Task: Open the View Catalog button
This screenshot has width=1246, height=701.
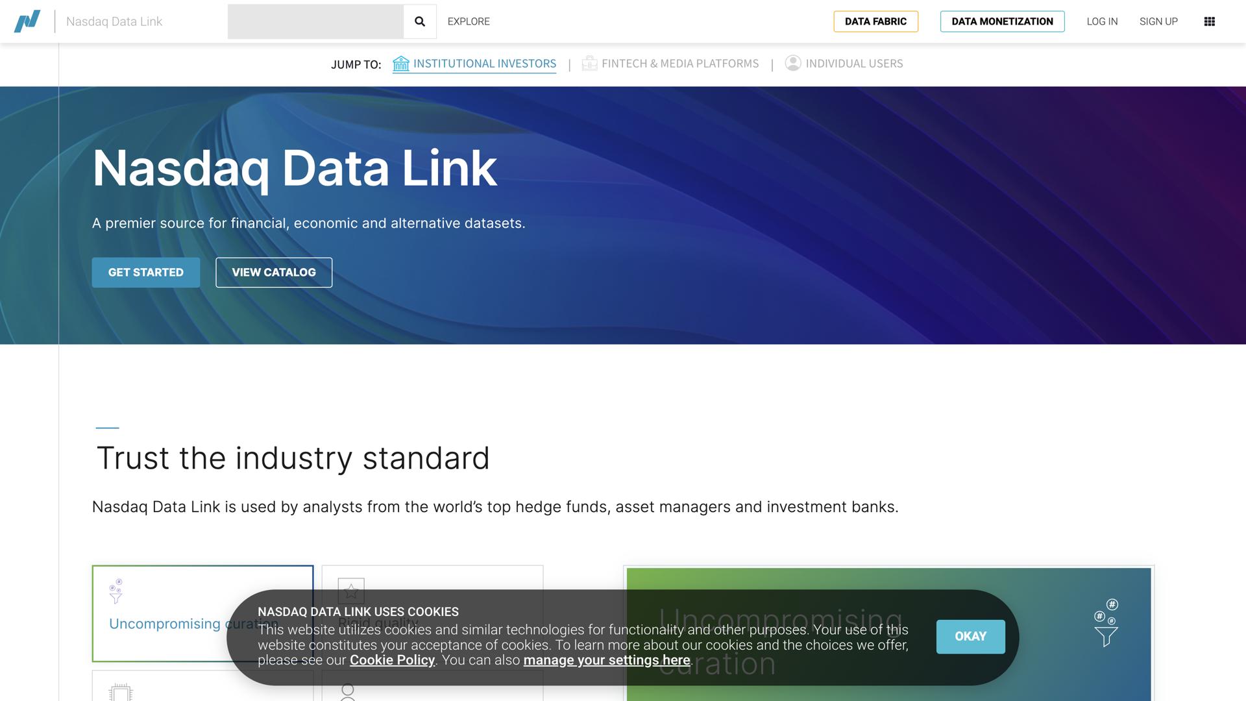Action: 274,273
